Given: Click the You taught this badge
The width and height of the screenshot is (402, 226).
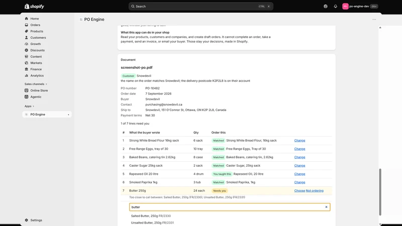Looking at the screenshot, I should point(222,174).
